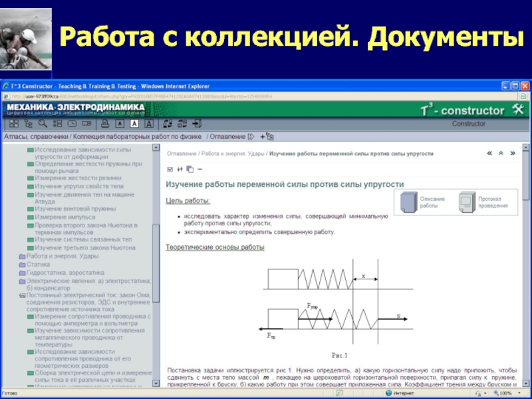Screen dimensions: 532x399
Task: Open Изучение системы связанных тел
Action: click(82, 239)
